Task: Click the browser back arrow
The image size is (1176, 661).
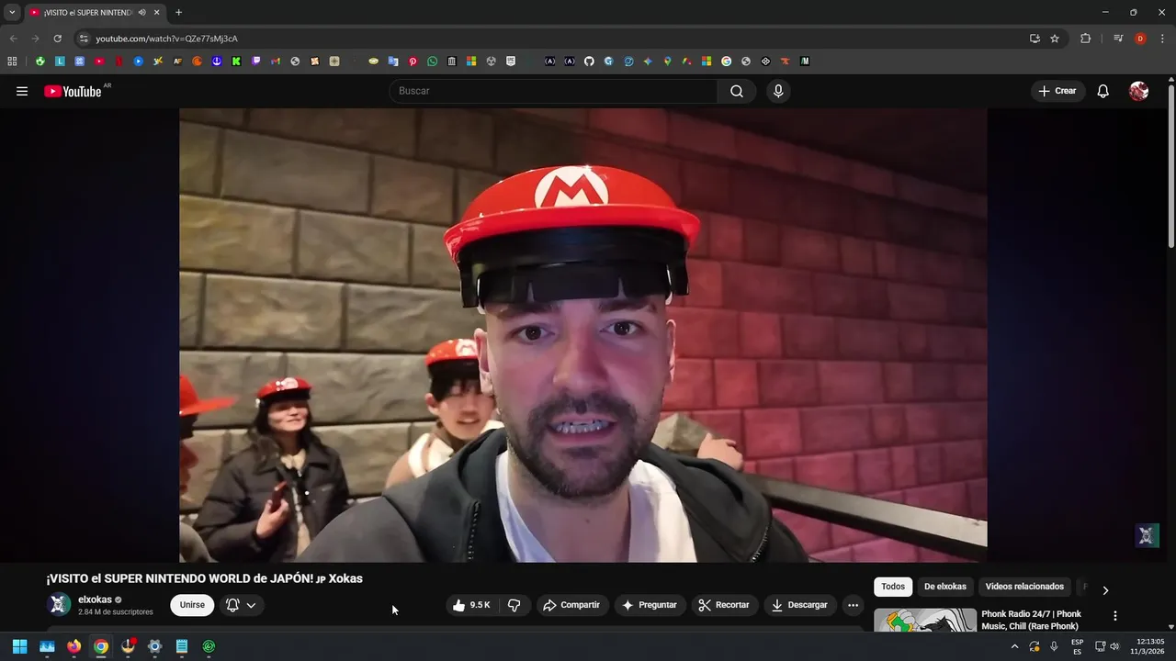Action: (x=13, y=39)
